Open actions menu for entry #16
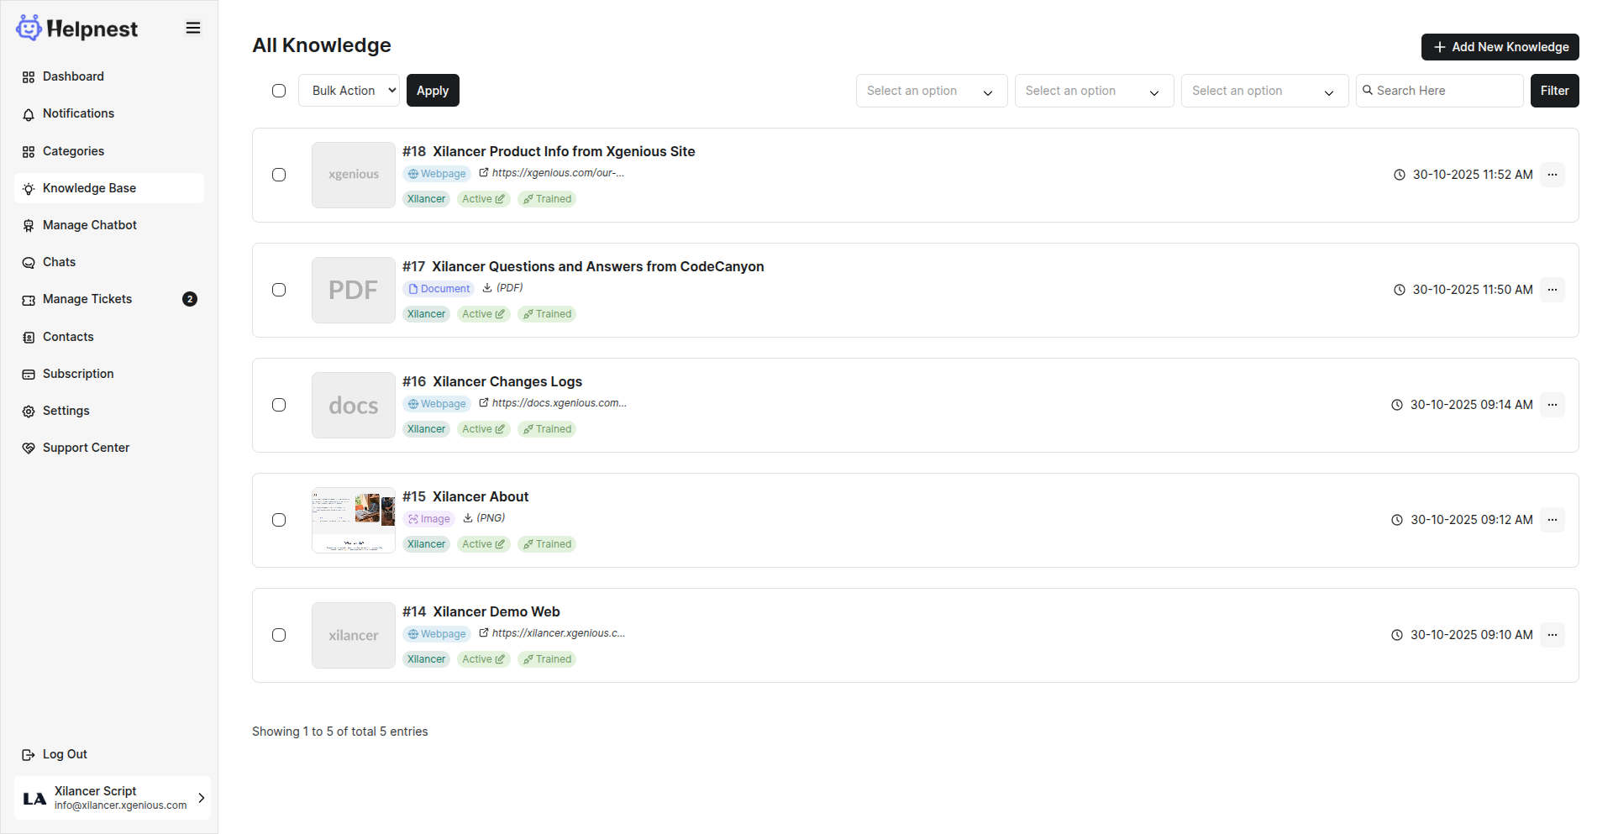This screenshot has width=1613, height=834. [x=1553, y=405]
